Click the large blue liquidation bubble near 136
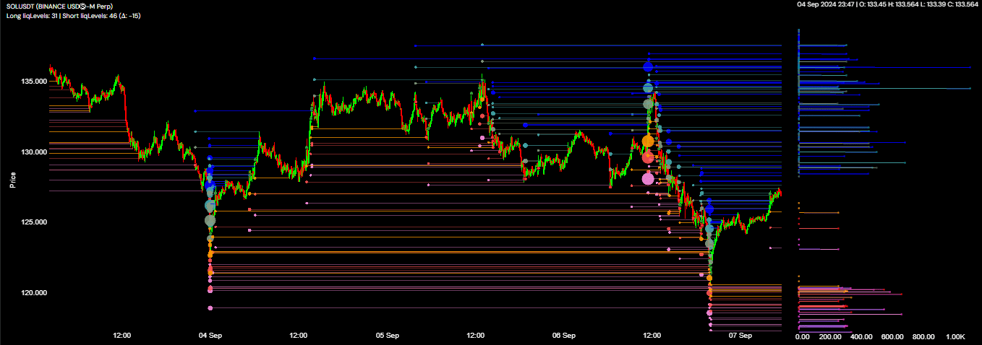The height and width of the screenshot is (345, 982). point(648,67)
